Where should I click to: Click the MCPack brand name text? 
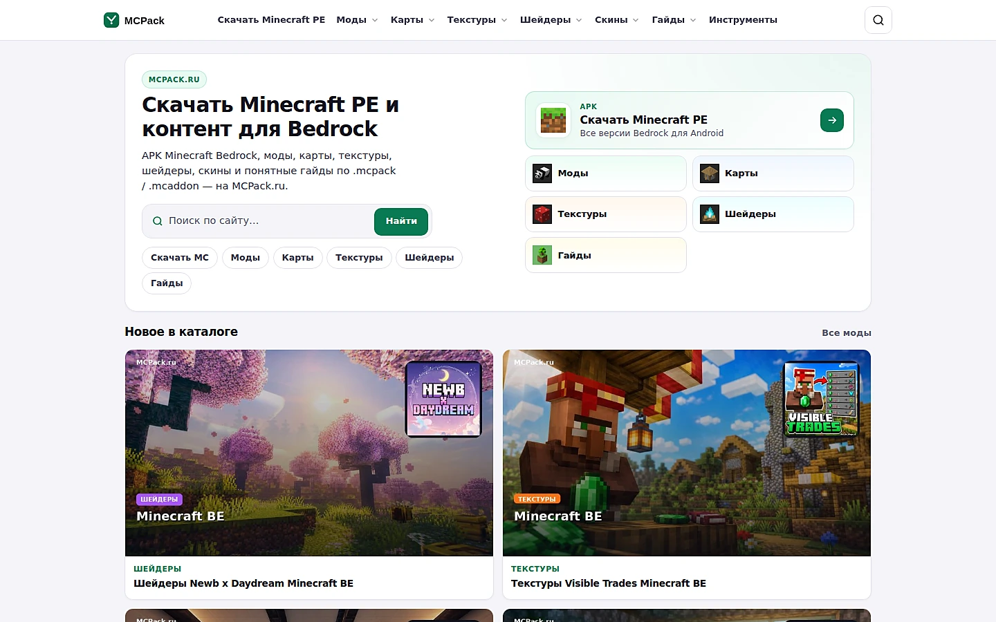145,21
